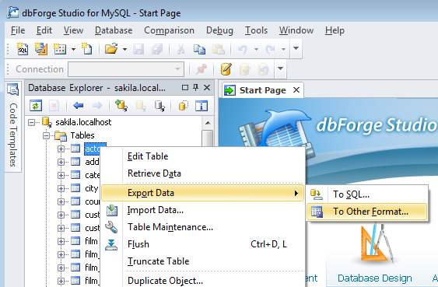Viewport: 438px width, 287px height.
Task: Click the blue Back arrow in Database Explorer
Action: pyautogui.click(x=79, y=106)
